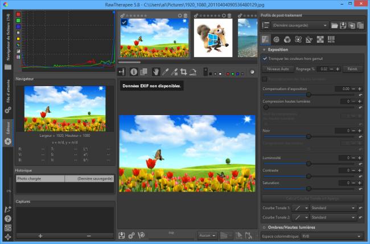
Task: Click the Réinit. button
Action: 353,69
